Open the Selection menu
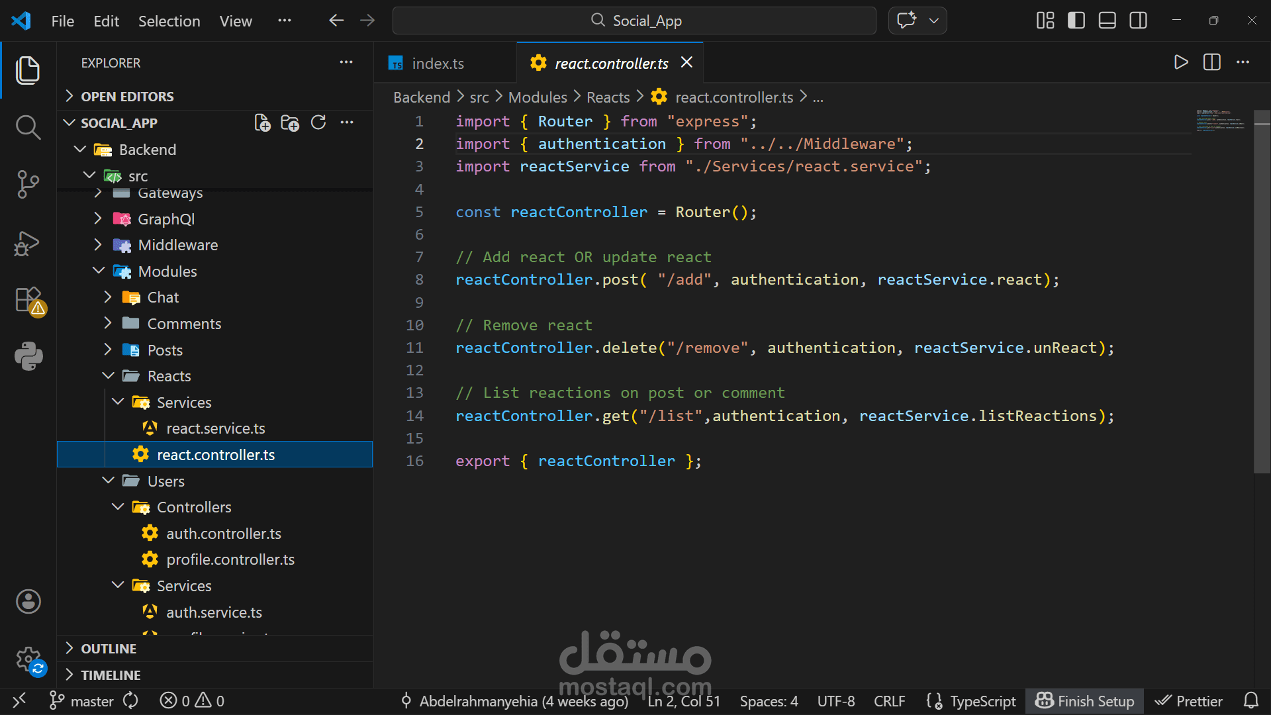Viewport: 1271px width, 715px height. [x=169, y=21]
